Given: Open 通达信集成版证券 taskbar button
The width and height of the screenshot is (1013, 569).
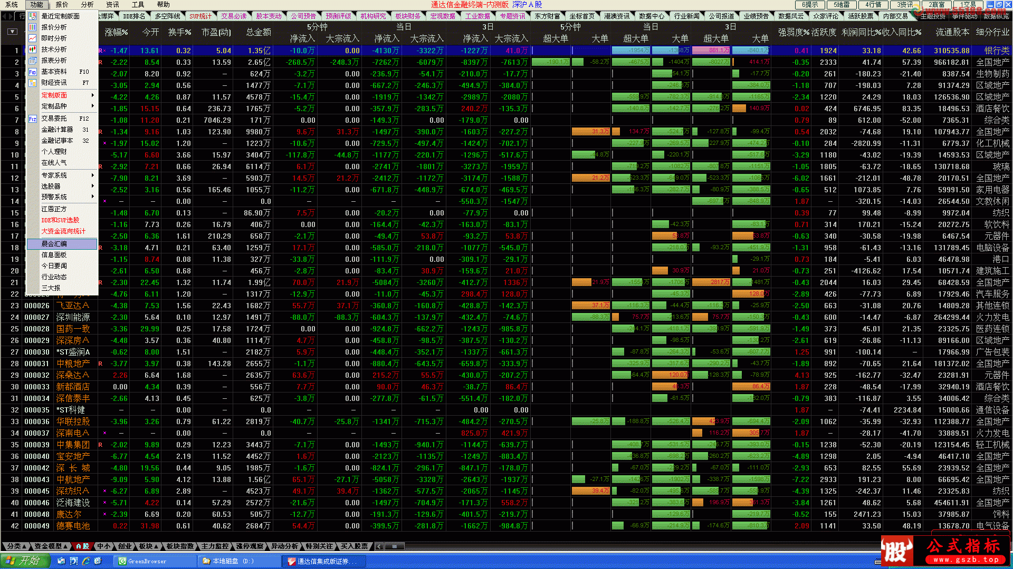Looking at the screenshot, I should tap(324, 561).
